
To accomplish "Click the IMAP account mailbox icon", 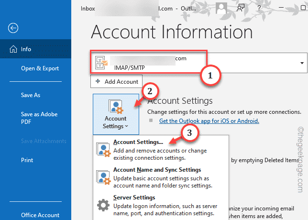I will (101, 63).
